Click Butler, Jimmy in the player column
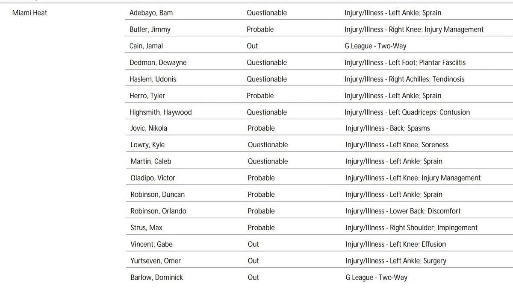The width and height of the screenshot is (513, 295). [x=150, y=29]
